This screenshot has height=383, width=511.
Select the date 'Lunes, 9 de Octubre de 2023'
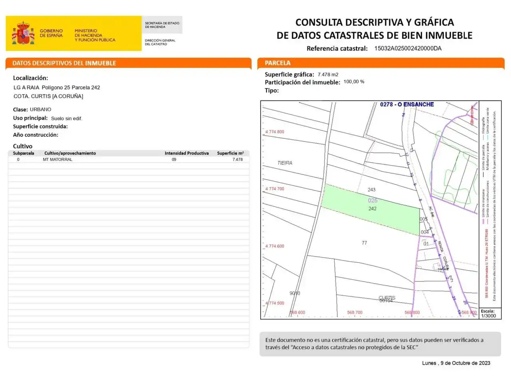pos(456,363)
